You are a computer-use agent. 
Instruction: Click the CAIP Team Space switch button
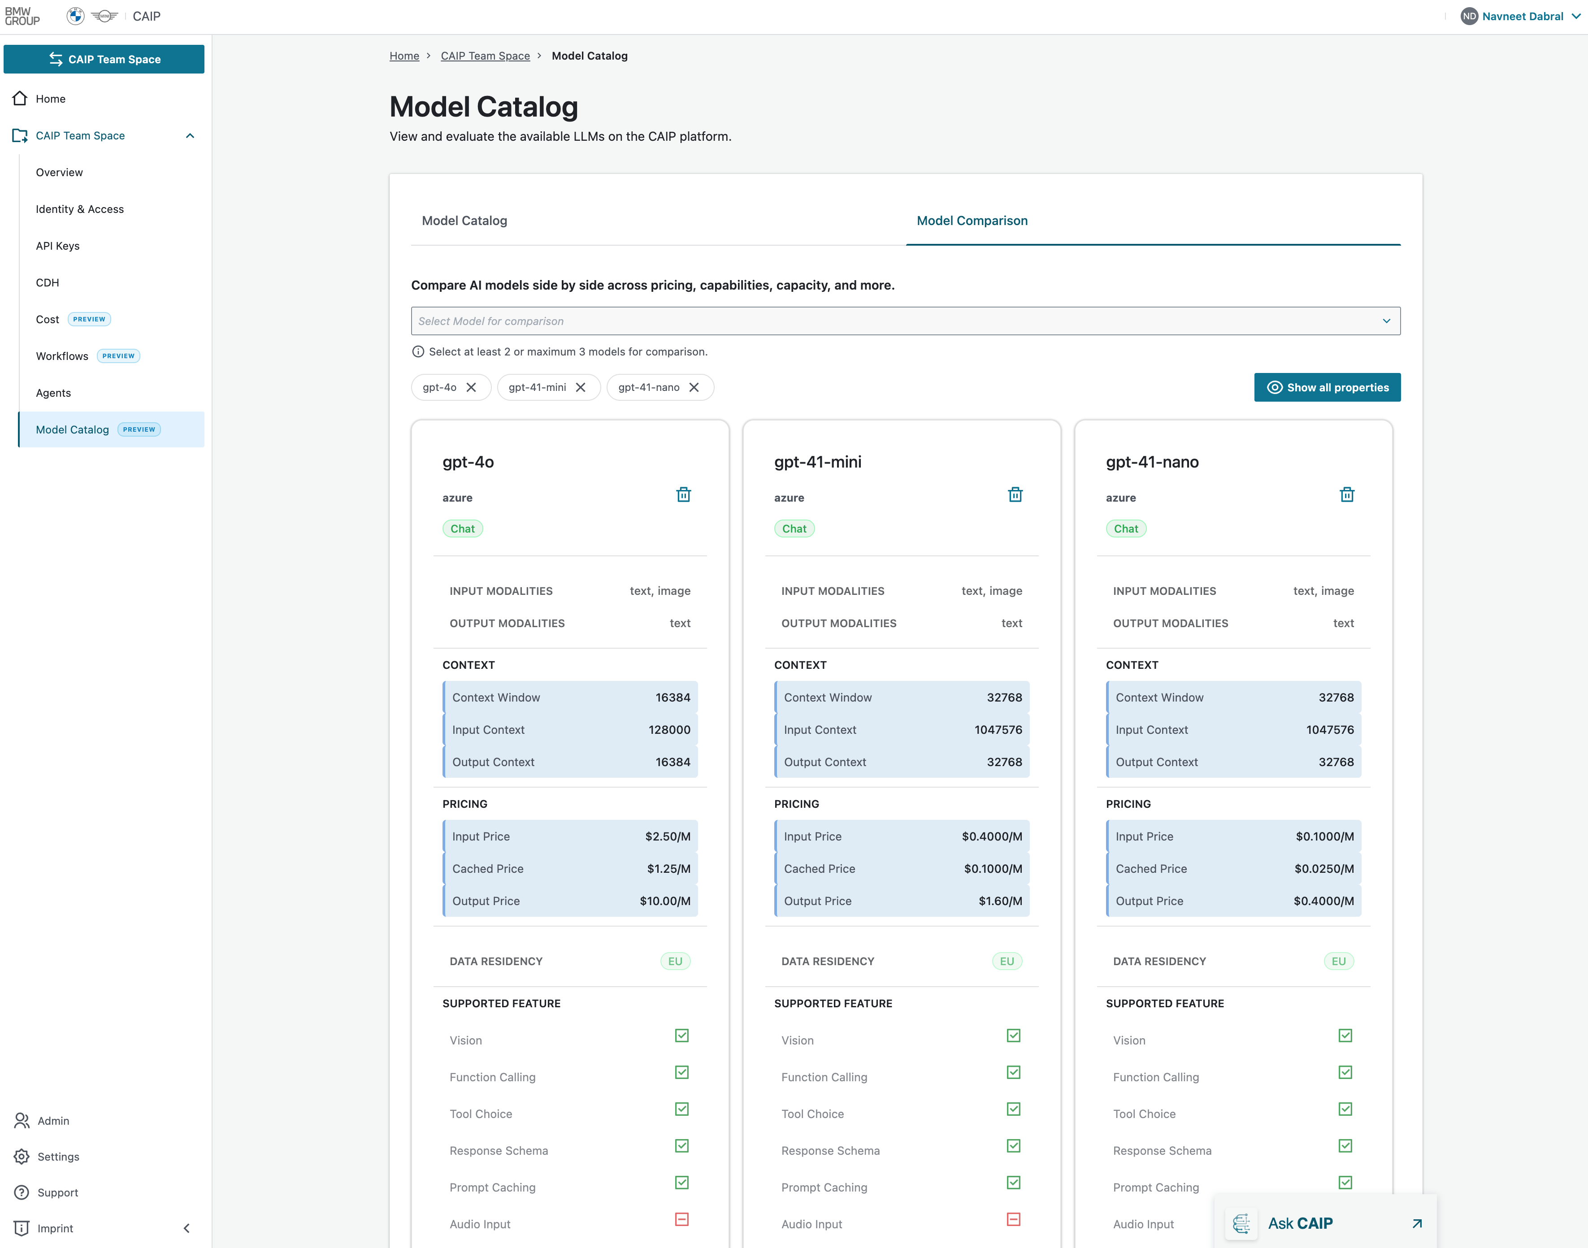click(104, 59)
